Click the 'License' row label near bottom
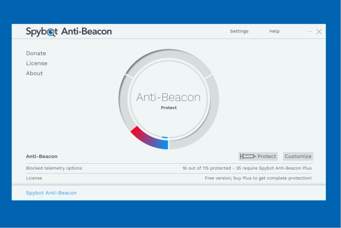The image size is (341, 228). tap(34, 178)
